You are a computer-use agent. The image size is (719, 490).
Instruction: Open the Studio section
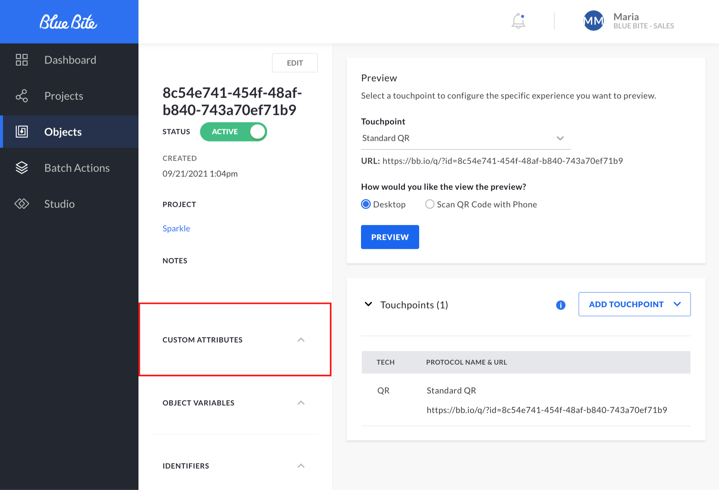tap(21, 204)
